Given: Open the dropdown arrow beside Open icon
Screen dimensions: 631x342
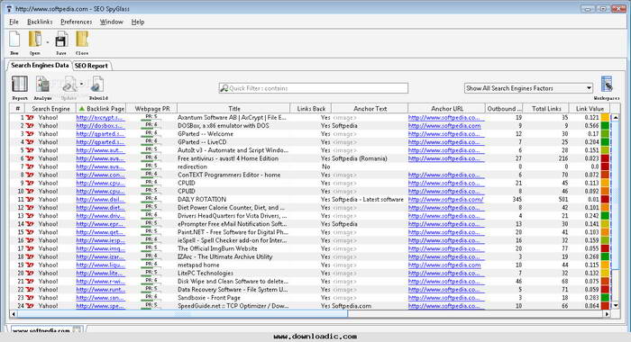Looking at the screenshot, I should click(48, 41).
